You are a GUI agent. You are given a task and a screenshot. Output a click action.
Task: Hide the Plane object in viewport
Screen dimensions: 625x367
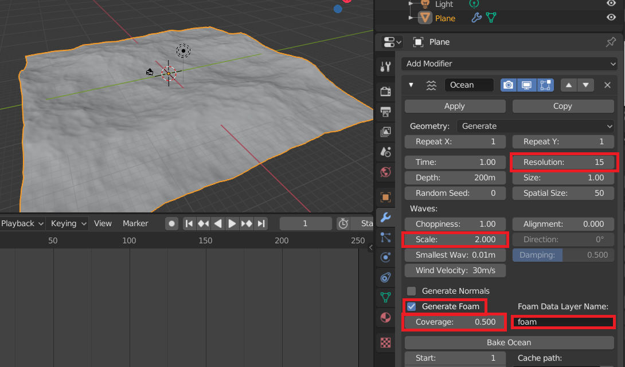tap(611, 18)
